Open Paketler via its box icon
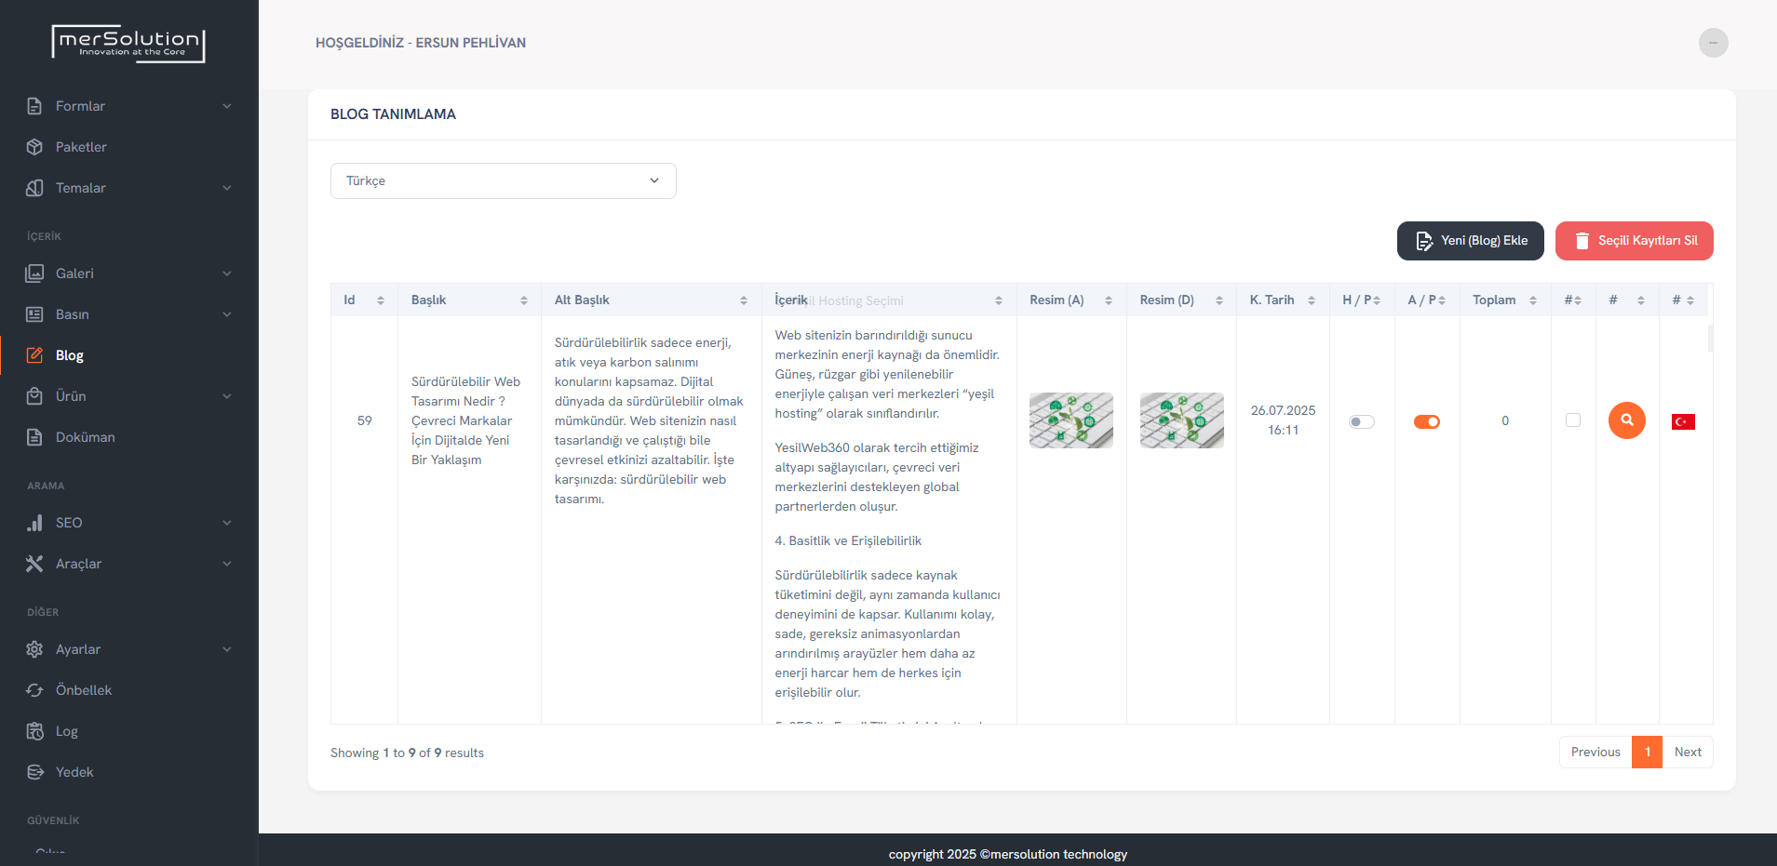Screen dimensions: 1777x866 pos(34,147)
